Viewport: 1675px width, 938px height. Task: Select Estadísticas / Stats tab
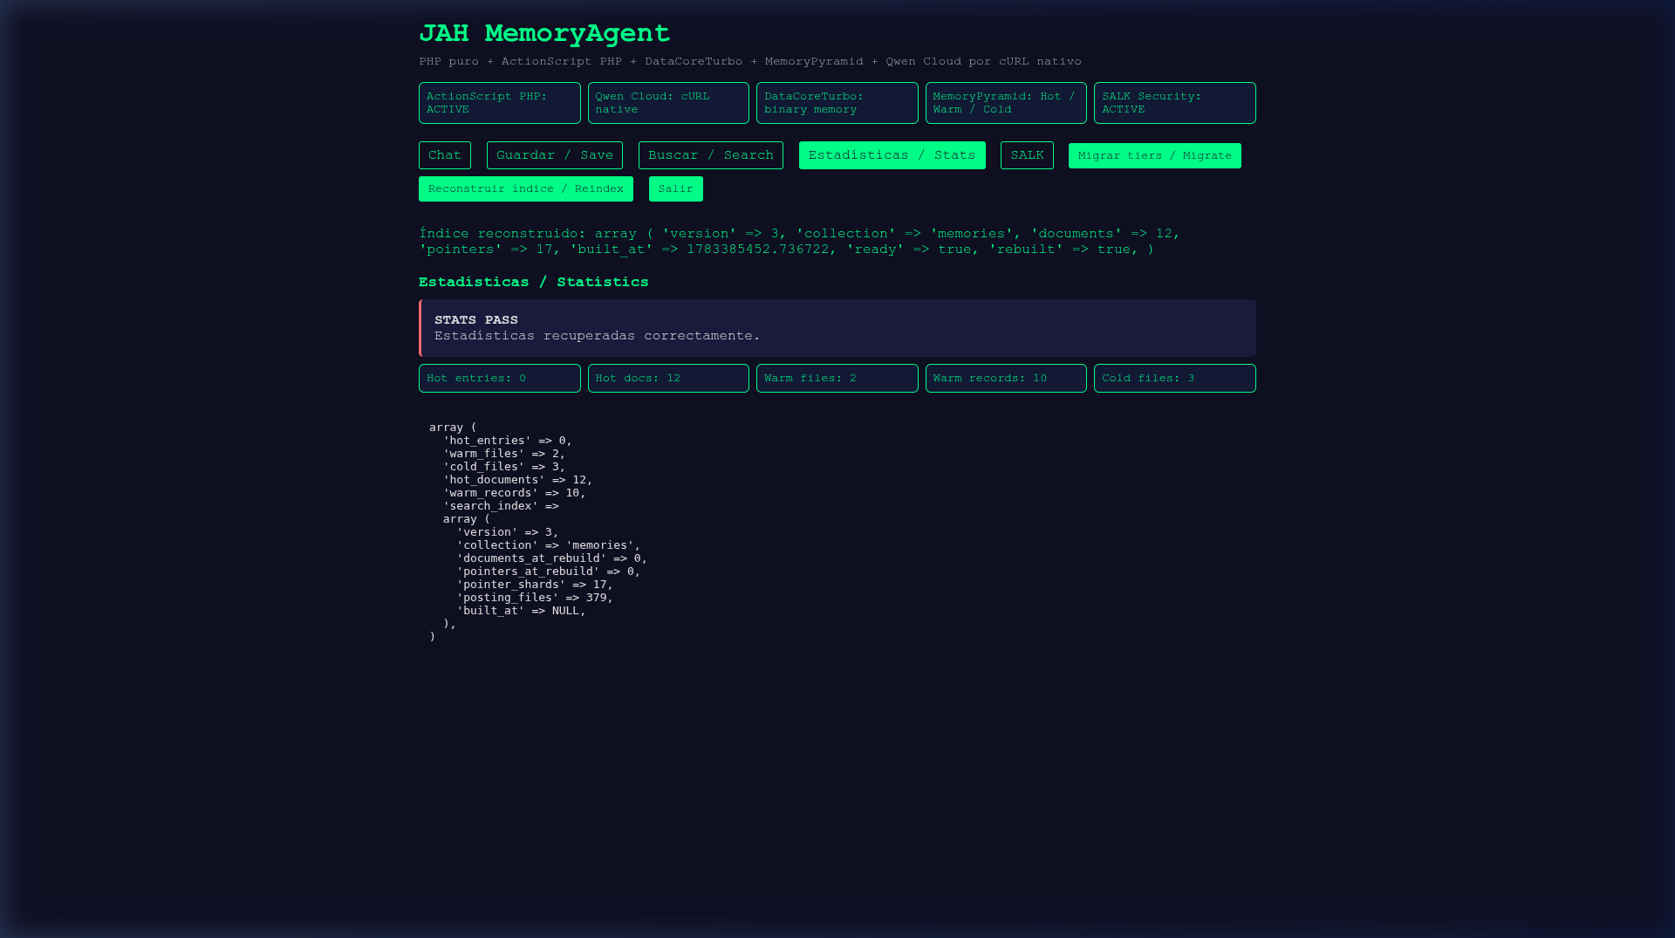[x=892, y=155]
